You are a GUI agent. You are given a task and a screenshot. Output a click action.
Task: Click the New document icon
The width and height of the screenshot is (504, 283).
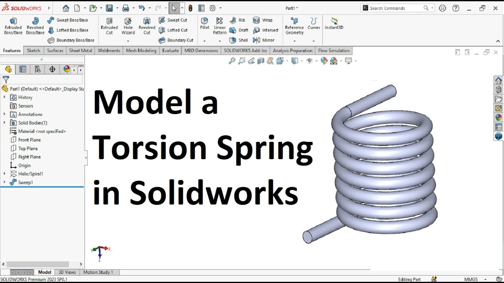pos(77,8)
